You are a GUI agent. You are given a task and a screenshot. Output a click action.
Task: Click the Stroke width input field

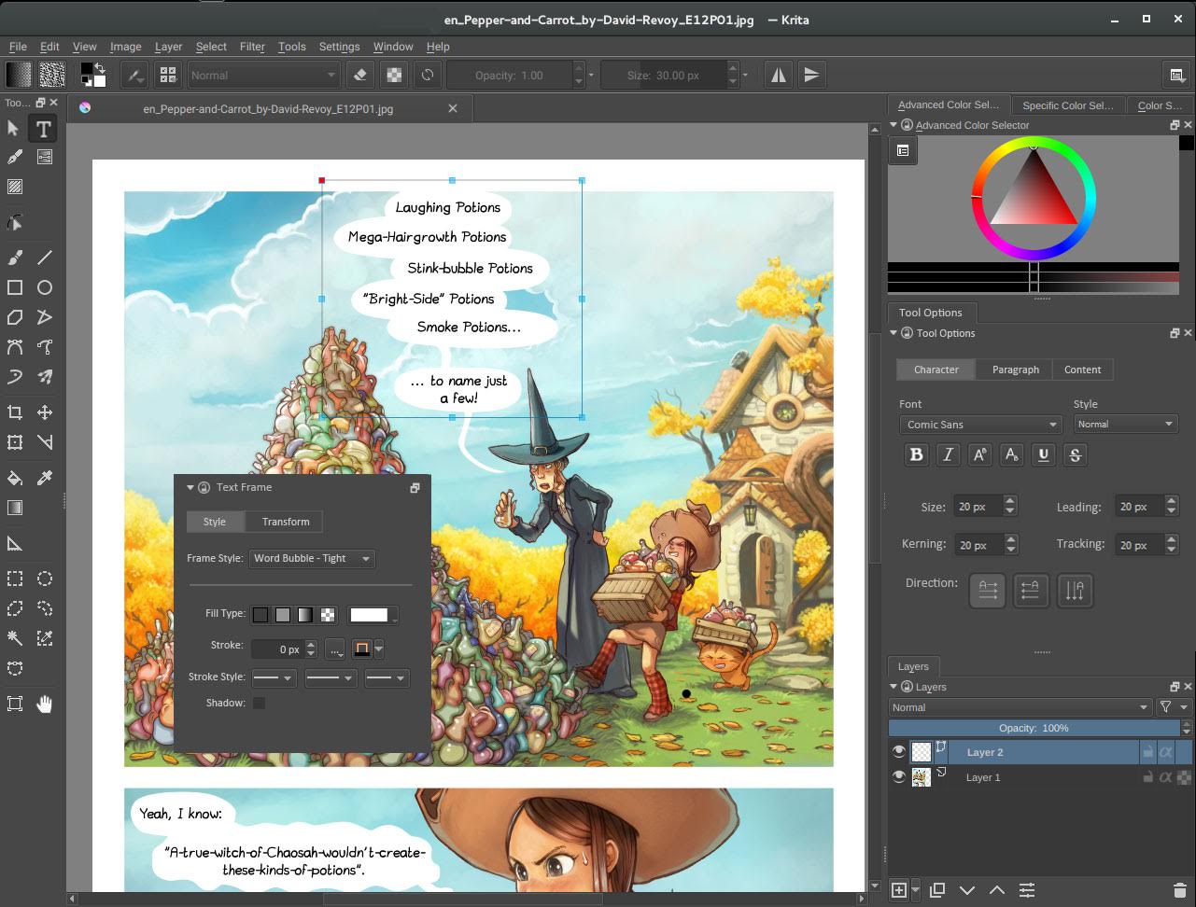pyautogui.click(x=280, y=648)
